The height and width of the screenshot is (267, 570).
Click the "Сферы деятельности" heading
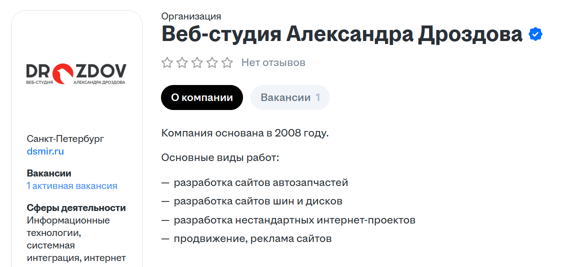pos(76,207)
